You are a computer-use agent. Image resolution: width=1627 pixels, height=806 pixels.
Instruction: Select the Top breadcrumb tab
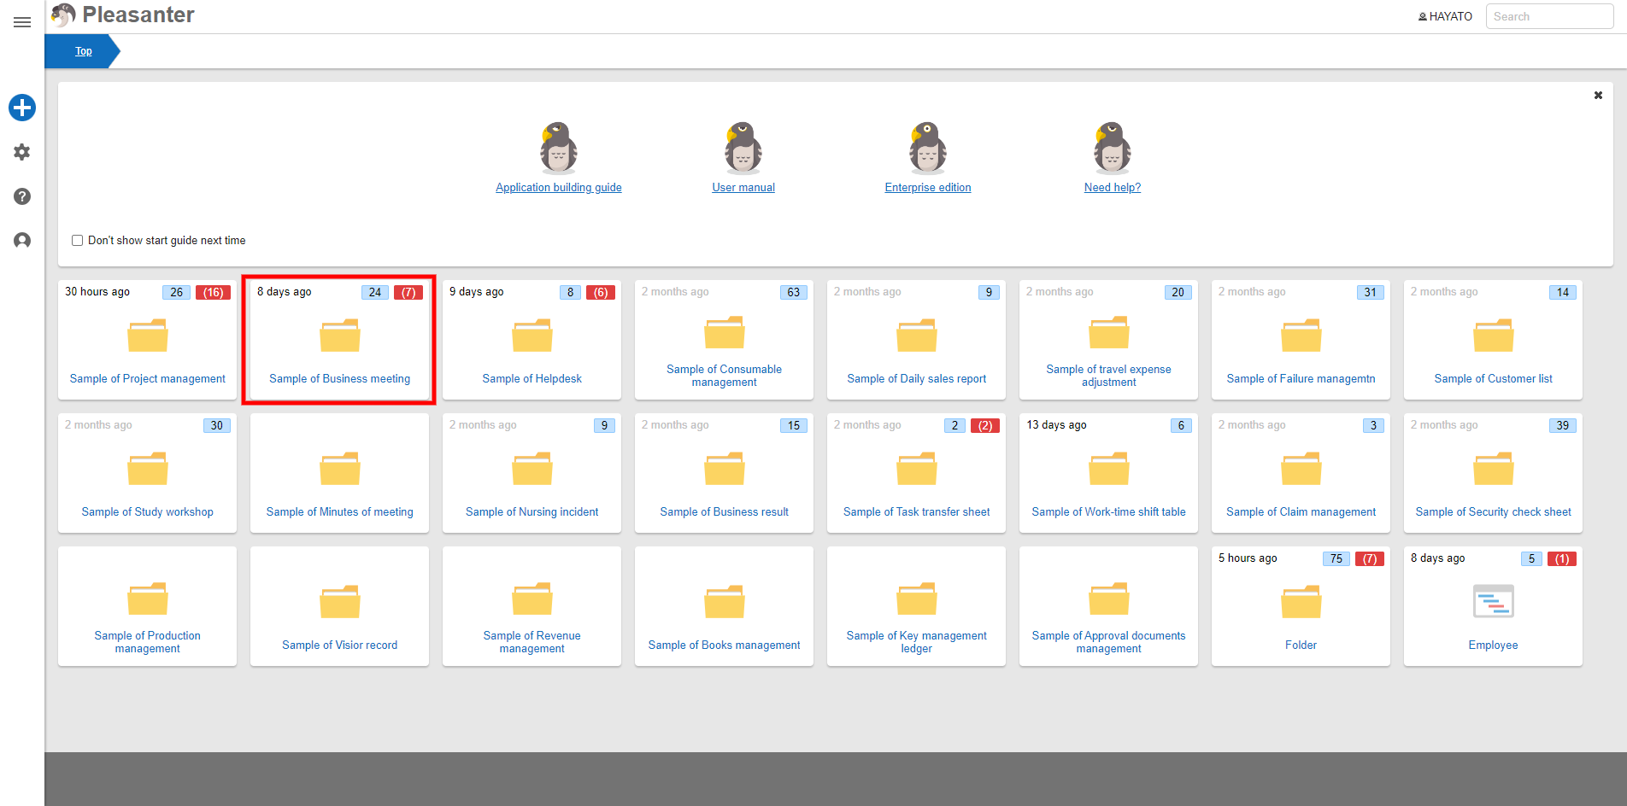83,51
